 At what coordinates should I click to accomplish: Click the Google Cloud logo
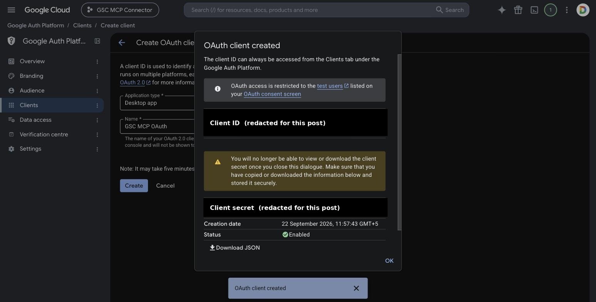(x=47, y=10)
